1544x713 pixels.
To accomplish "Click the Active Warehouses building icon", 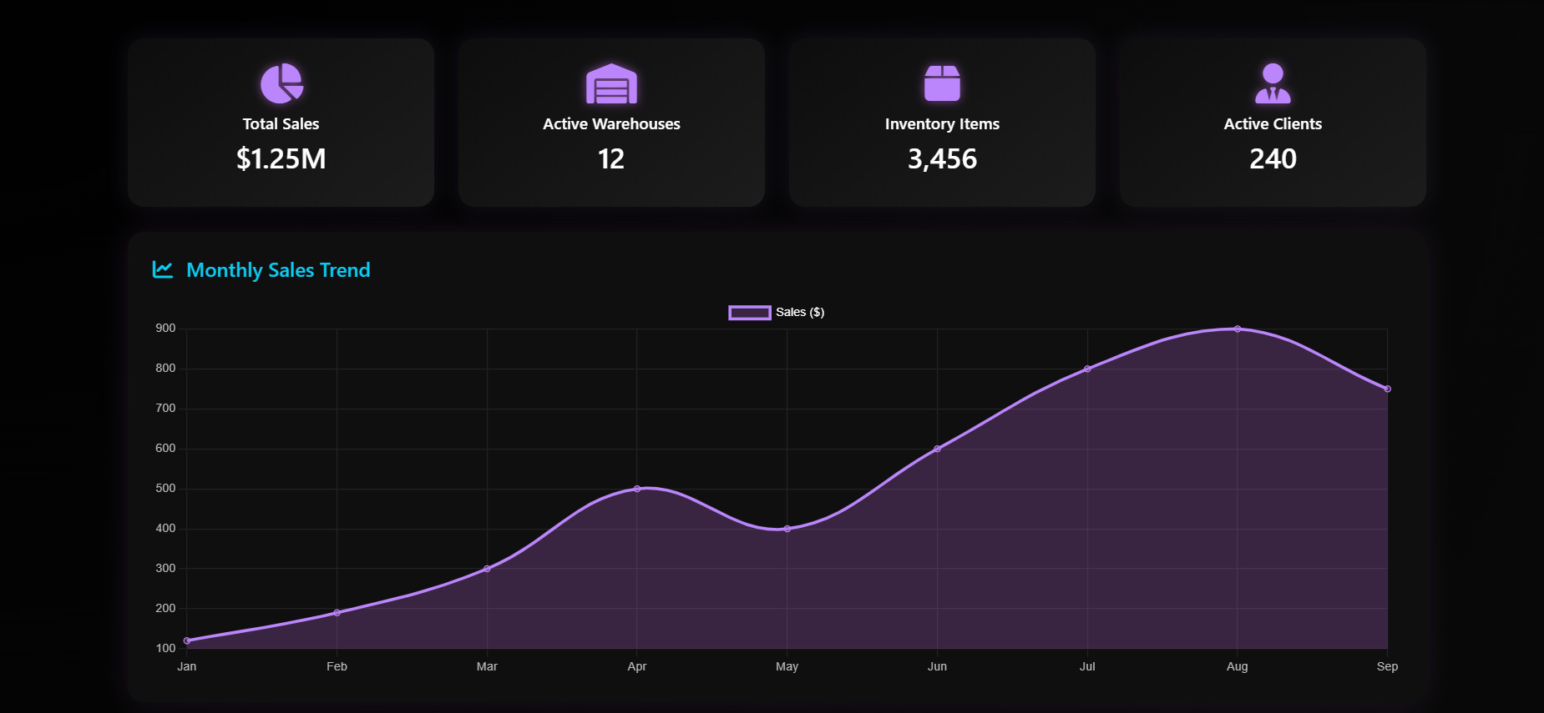I will 611,83.
